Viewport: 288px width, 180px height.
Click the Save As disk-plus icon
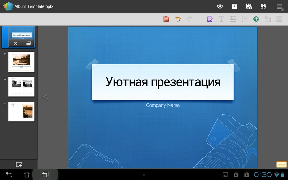point(249,6)
